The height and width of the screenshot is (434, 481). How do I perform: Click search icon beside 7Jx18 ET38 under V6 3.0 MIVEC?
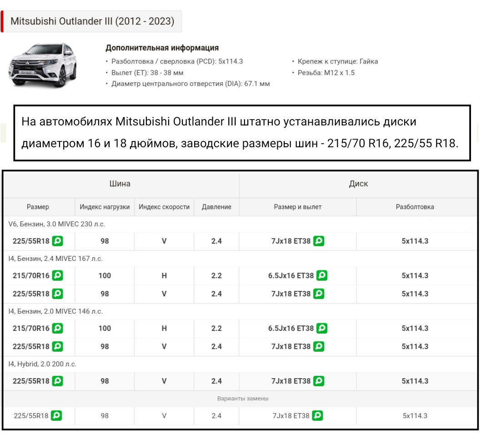[319, 241]
